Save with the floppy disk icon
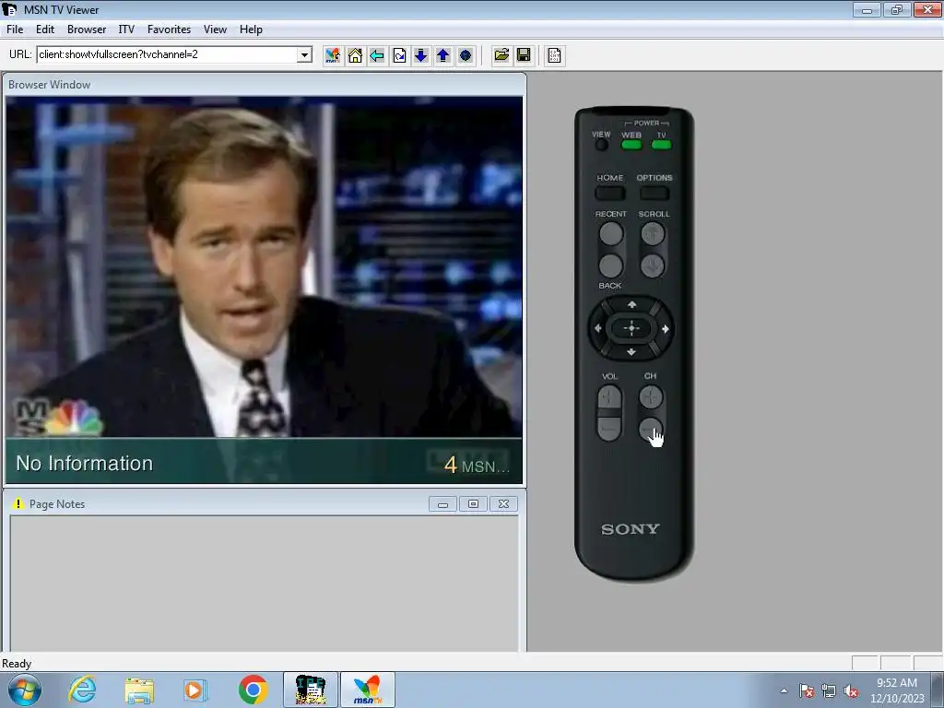Image resolution: width=944 pixels, height=708 pixels. pos(524,55)
